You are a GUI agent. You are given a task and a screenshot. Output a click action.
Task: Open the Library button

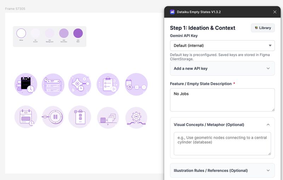tap(263, 28)
